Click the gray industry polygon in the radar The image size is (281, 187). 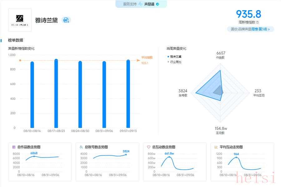(218, 91)
